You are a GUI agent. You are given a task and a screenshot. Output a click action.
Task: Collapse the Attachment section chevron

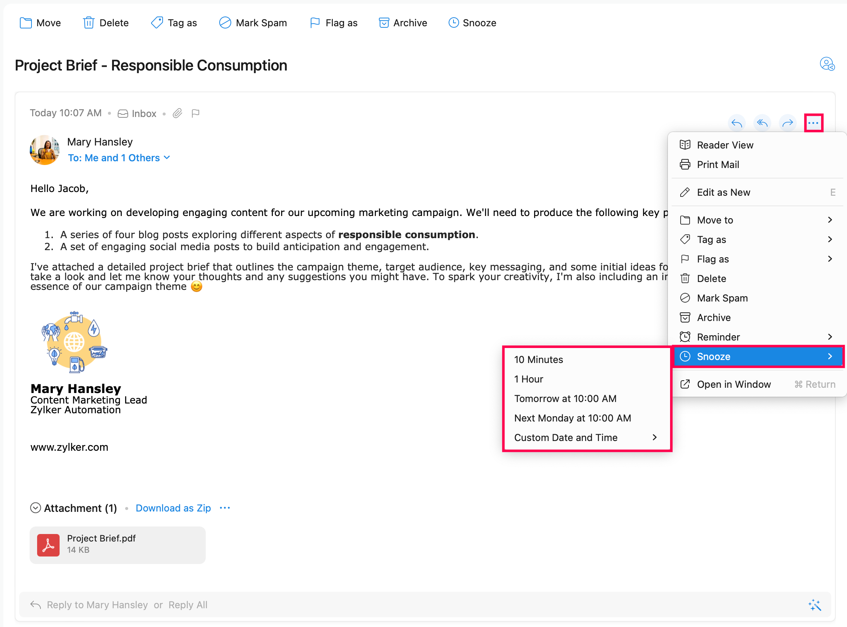click(x=35, y=508)
